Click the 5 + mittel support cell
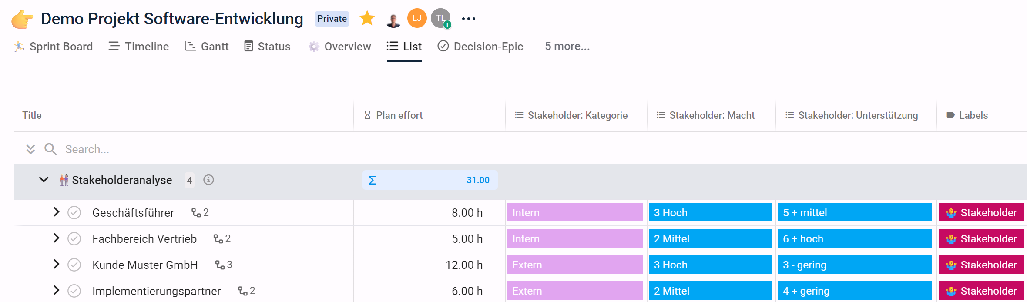 coord(855,212)
